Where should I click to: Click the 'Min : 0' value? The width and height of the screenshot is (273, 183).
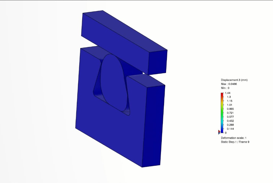click(x=225, y=88)
